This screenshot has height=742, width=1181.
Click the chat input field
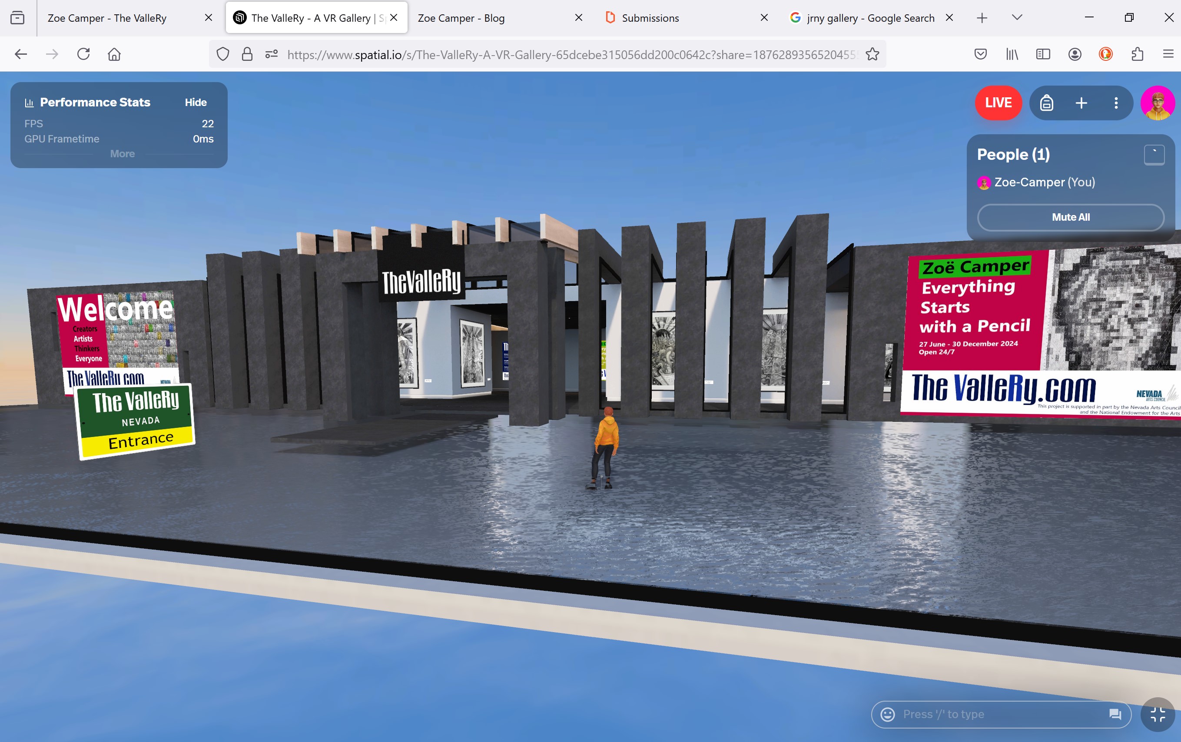coord(1001,714)
